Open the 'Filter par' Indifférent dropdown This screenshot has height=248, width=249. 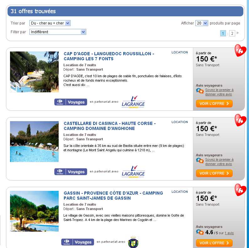click(58, 32)
